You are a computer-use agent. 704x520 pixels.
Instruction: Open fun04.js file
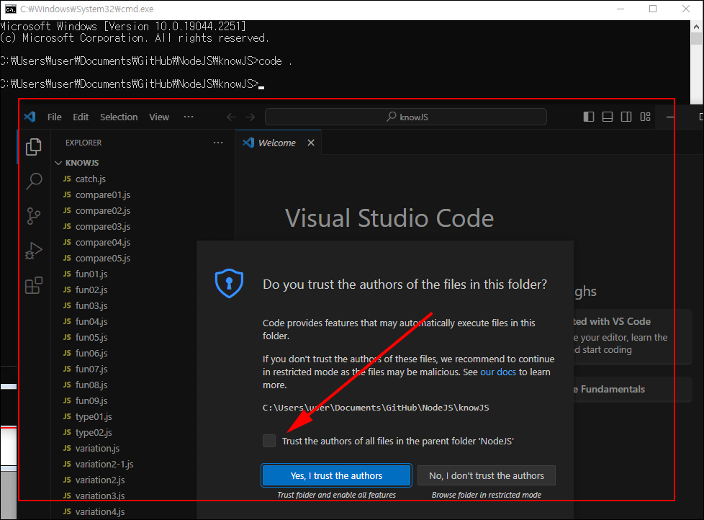(91, 321)
